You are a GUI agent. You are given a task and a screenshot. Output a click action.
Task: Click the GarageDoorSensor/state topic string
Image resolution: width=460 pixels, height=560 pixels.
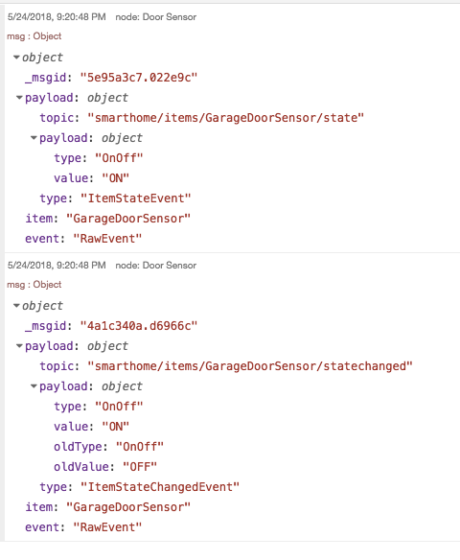click(x=226, y=118)
